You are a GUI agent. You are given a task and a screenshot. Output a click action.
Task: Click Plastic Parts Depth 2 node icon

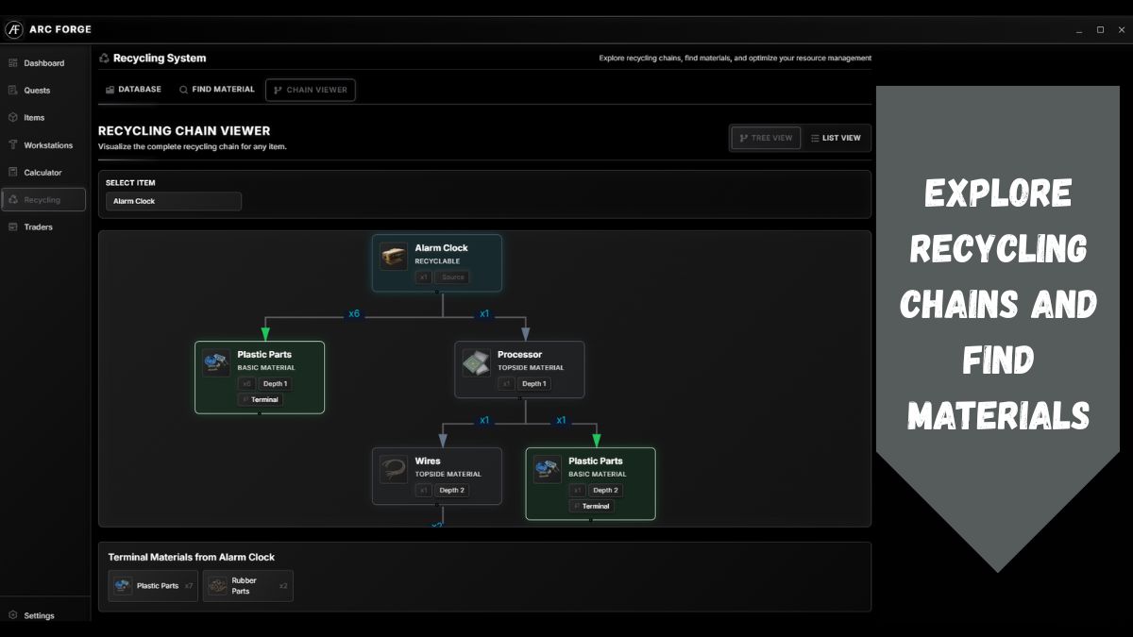(548, 470)
